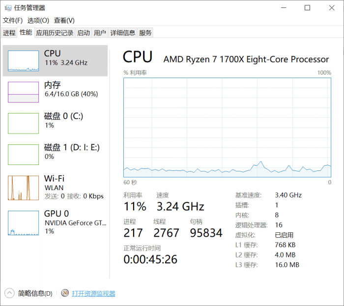Click the Task Manager app icon in title bar
This screenshot has width=344, height=306.
7,8
